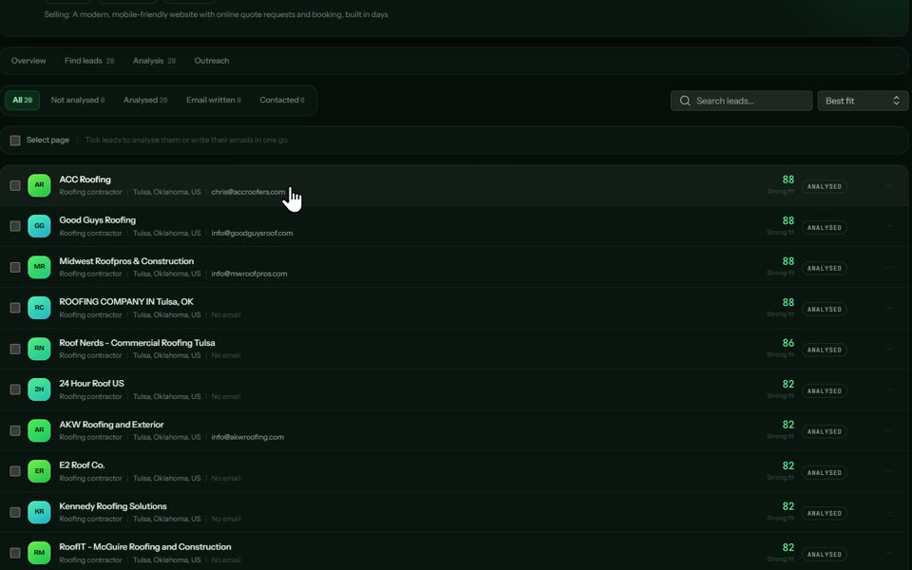Click score 82 on E2 Roof Co. row
The image size is (912, 570).
pos(788,465)
